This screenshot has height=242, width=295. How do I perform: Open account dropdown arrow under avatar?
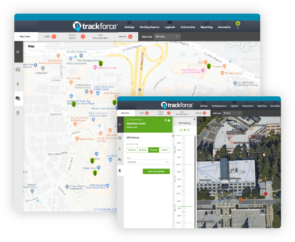pyautogui.click(x=238, y=28)
